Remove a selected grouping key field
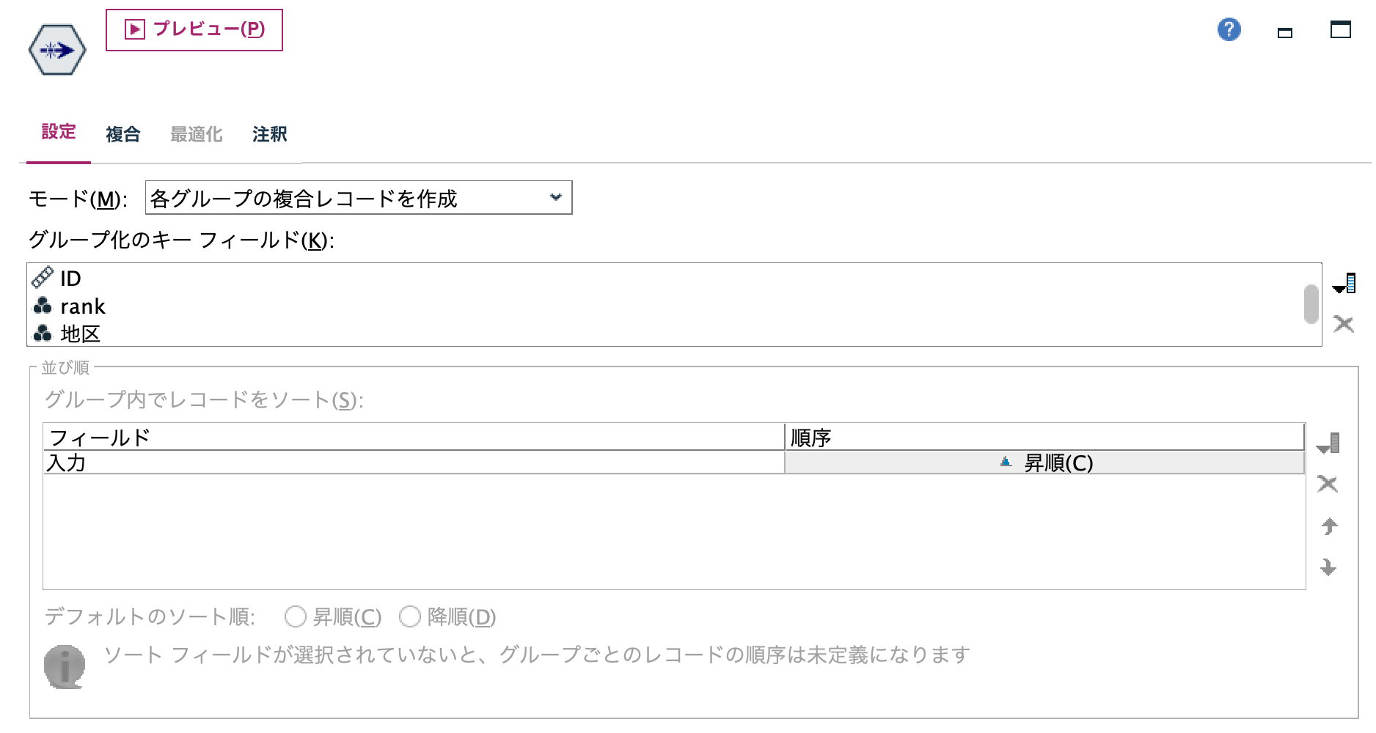The image size is (1376, 733). [x=1344, y=324]
